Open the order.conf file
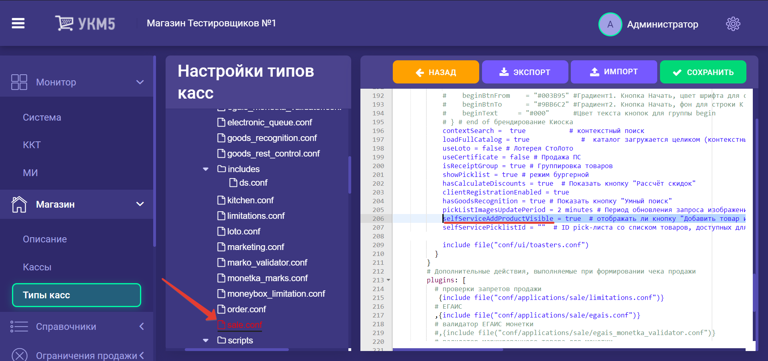 click(x=246, y=309)
